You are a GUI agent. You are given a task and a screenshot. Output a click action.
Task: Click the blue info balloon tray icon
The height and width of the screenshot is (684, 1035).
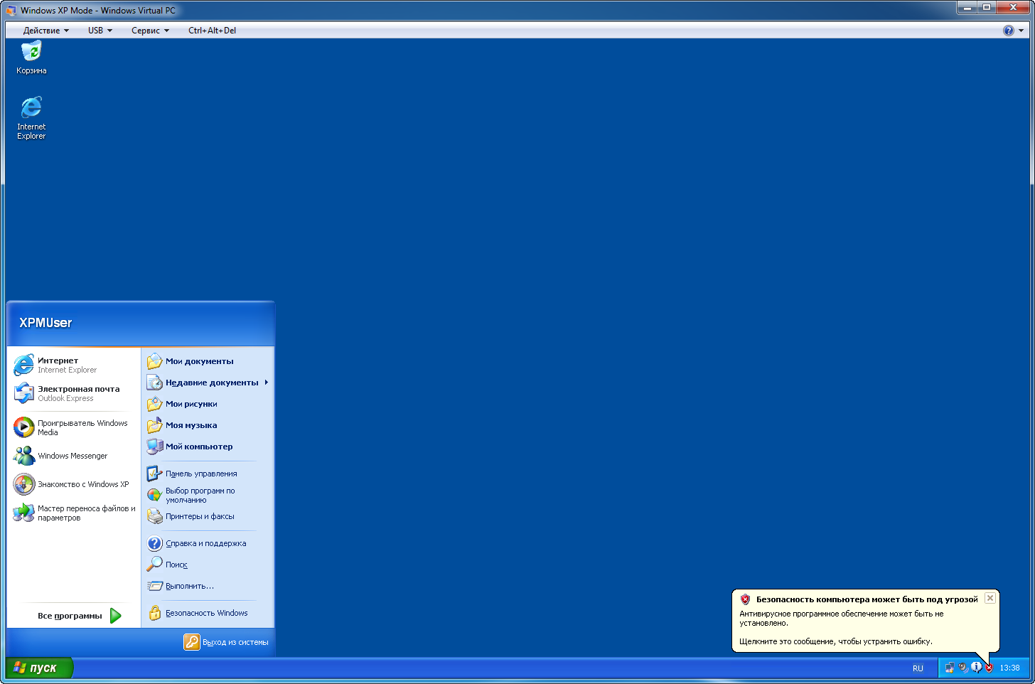tap(976, 668)
